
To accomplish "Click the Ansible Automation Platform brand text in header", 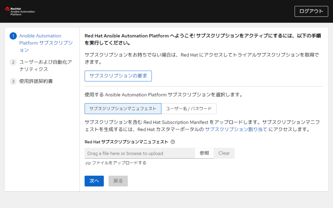I will (23, 12).
